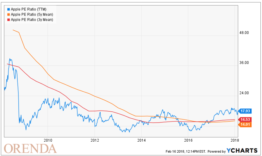
Task: Click the 2014 x-axis label
Action: point(141,140)
